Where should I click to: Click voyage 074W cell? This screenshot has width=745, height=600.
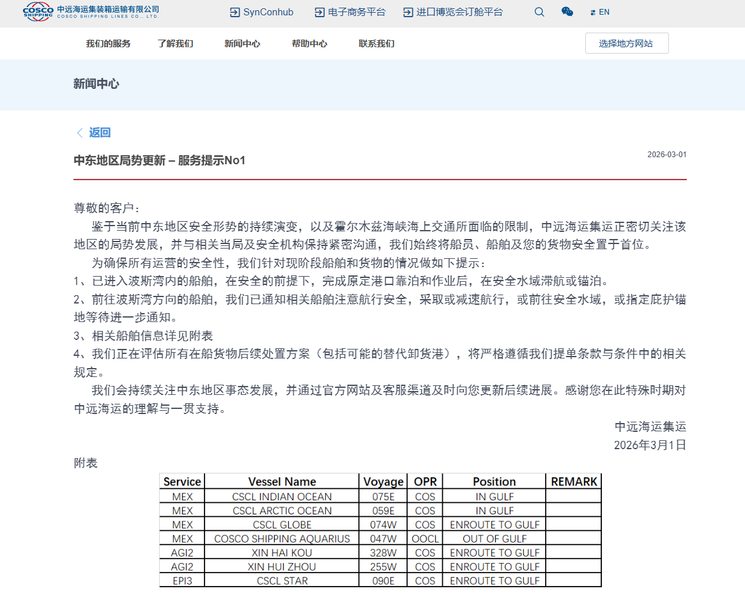click(383, 525)
